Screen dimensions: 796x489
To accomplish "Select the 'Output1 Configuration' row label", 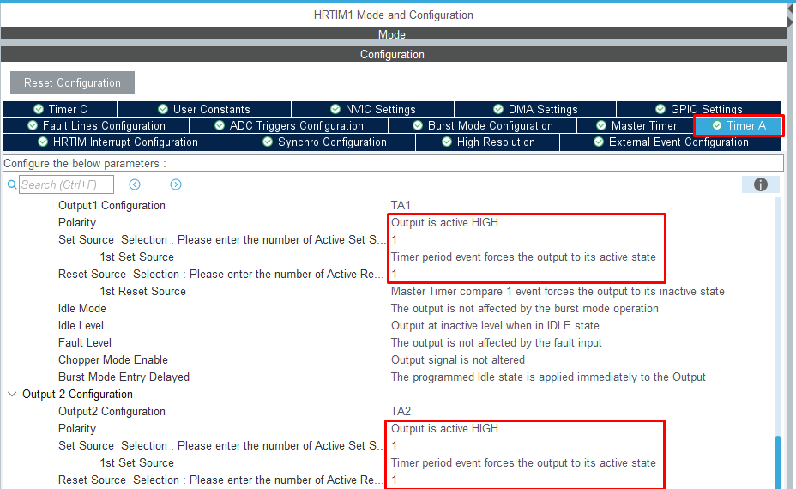I will 112,205.
